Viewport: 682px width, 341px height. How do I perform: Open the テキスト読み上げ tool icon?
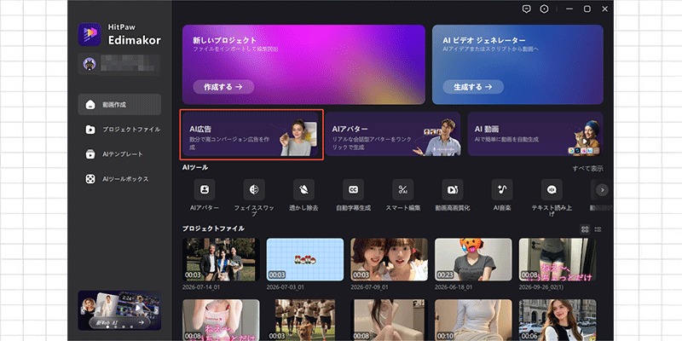click(x=552, y=189)
